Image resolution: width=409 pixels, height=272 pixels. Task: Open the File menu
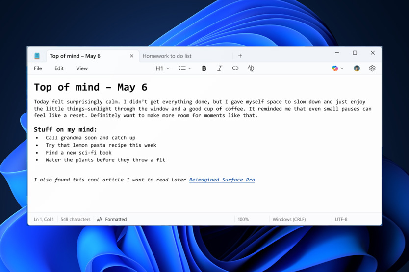[x=38, y=68]
